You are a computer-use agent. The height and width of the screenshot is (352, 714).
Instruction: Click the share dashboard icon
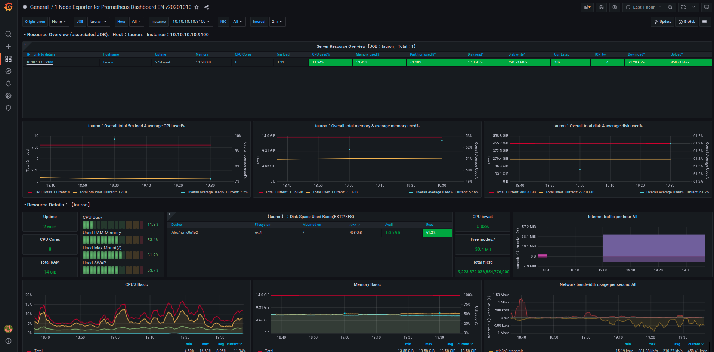click(x=206, y=7)
